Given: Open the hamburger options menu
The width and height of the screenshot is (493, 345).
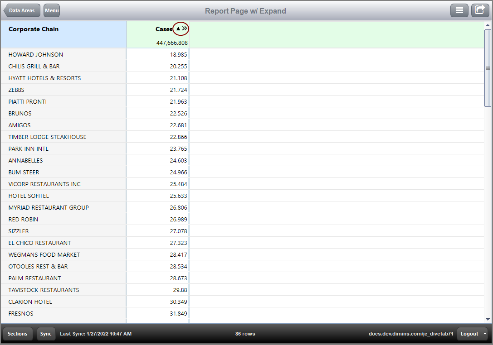Looking at the screenshot, I should coord(459,10).
